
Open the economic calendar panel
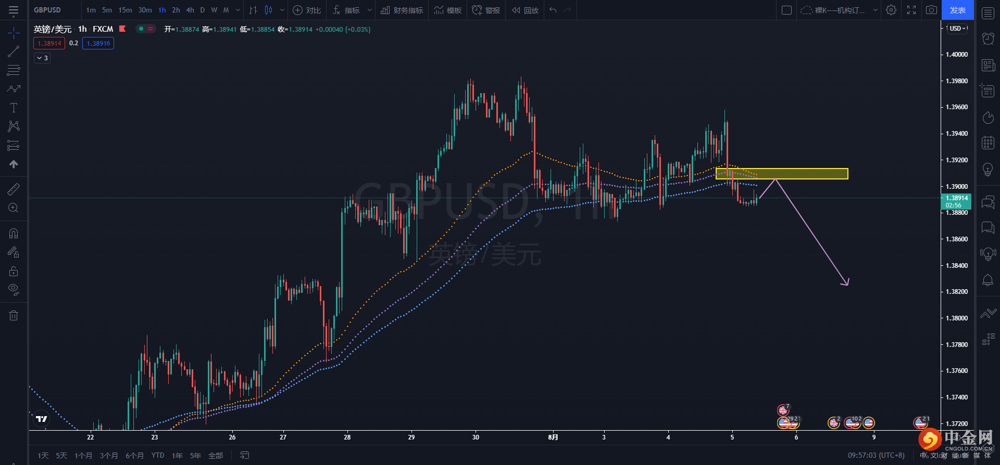[988, 143]
